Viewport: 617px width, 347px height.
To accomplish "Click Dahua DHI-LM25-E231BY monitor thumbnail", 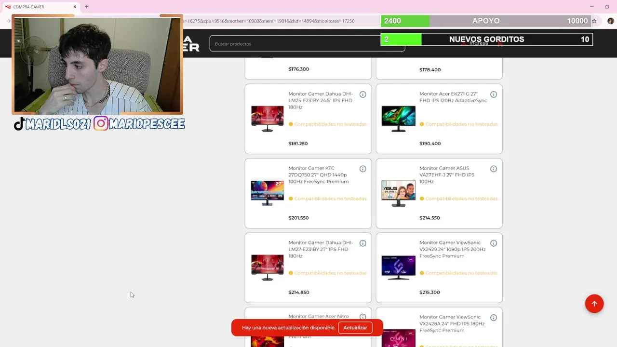I will (x=268, y=119).
